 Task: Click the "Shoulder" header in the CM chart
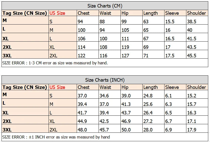196,13
